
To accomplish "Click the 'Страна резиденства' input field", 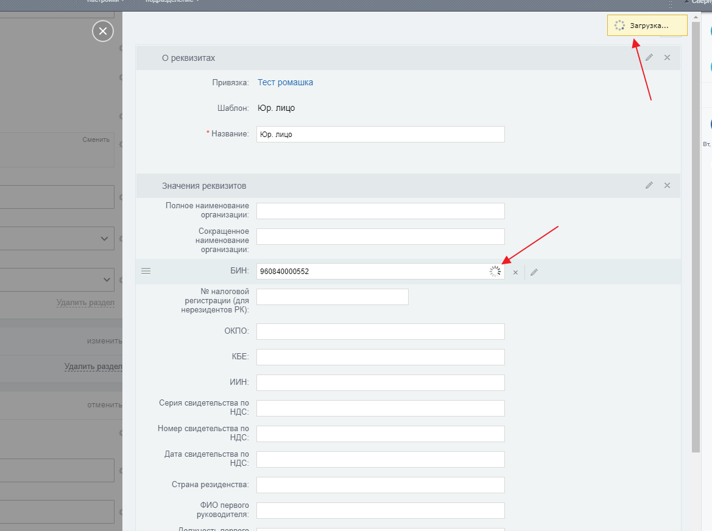I will [380, 485].
